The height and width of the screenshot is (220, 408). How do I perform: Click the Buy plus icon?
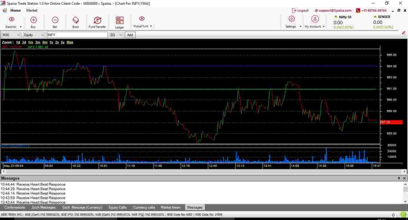pos(33,20)
